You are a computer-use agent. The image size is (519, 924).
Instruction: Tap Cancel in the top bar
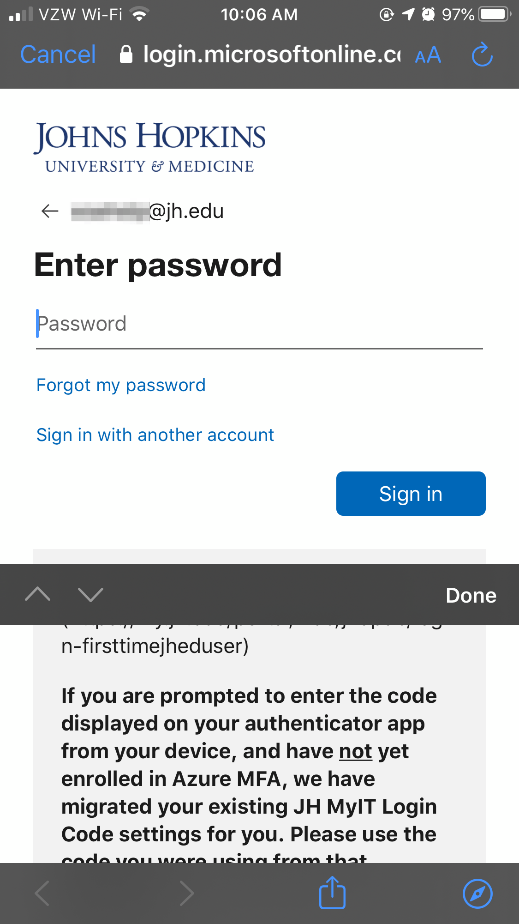[x=58, y=54]
